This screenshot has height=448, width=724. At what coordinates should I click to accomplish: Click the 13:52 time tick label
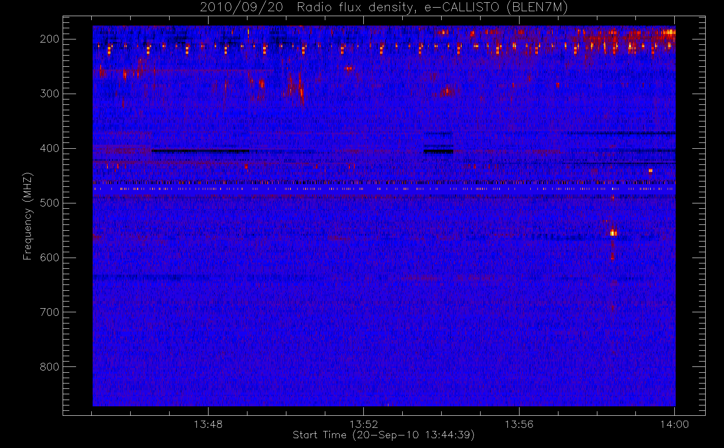pos(364,424)
